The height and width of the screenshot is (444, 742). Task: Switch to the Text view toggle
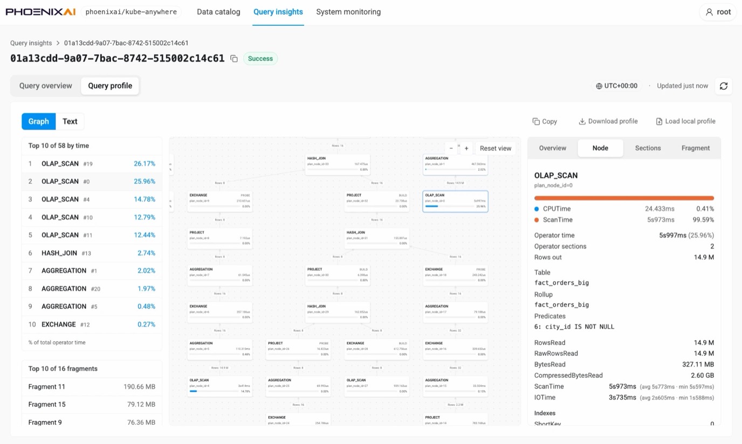70,121
